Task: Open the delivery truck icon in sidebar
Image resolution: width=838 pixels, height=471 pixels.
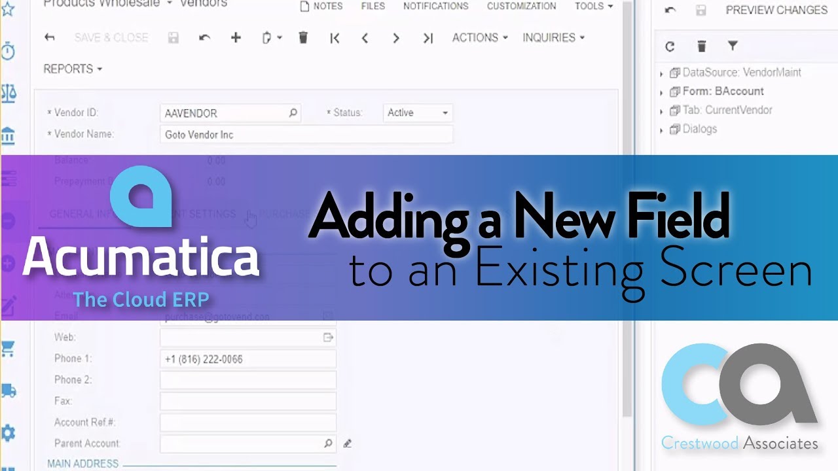Action: [8, 391]
